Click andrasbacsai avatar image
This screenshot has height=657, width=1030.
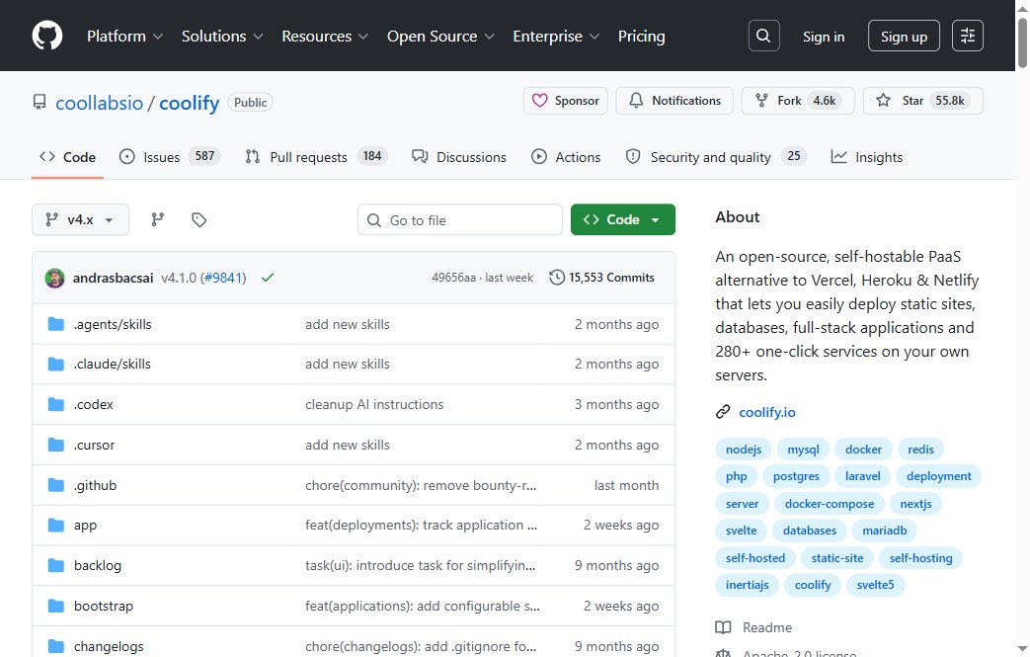(54, 278)
